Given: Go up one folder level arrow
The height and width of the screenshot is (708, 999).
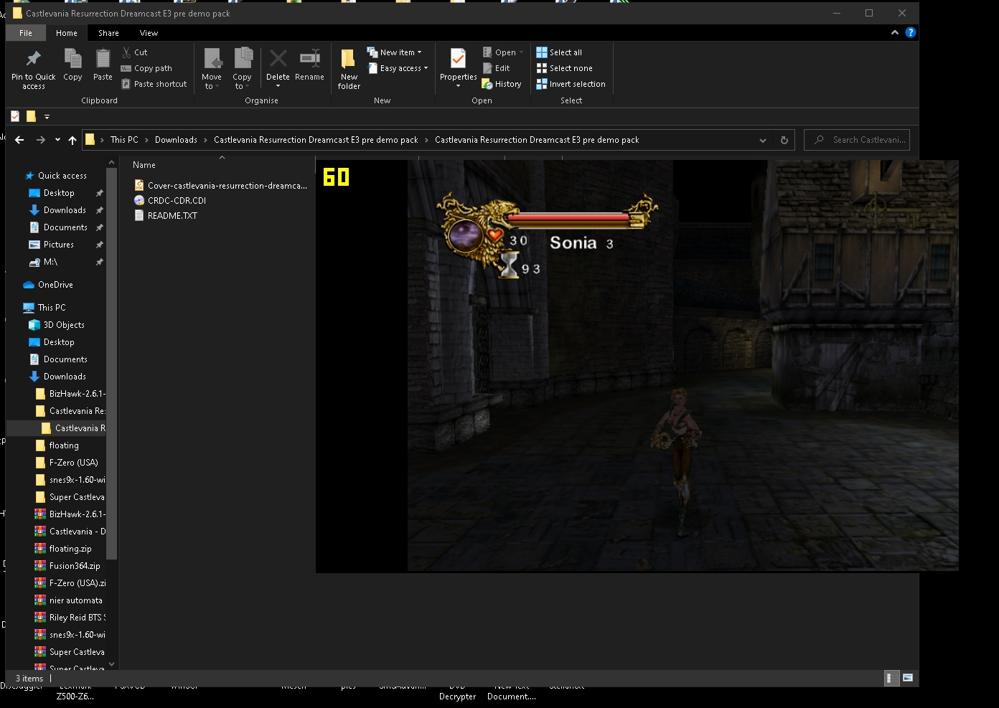Looking at the screenshot, I should (x=72, y=140).
